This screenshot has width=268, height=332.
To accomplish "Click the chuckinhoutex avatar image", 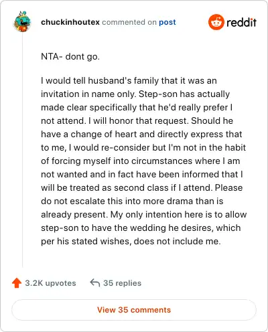I will coord(22,21).
